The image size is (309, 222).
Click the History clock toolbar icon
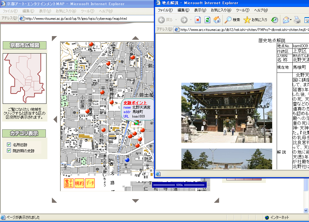pyautogui.click(x=275, y=20)
